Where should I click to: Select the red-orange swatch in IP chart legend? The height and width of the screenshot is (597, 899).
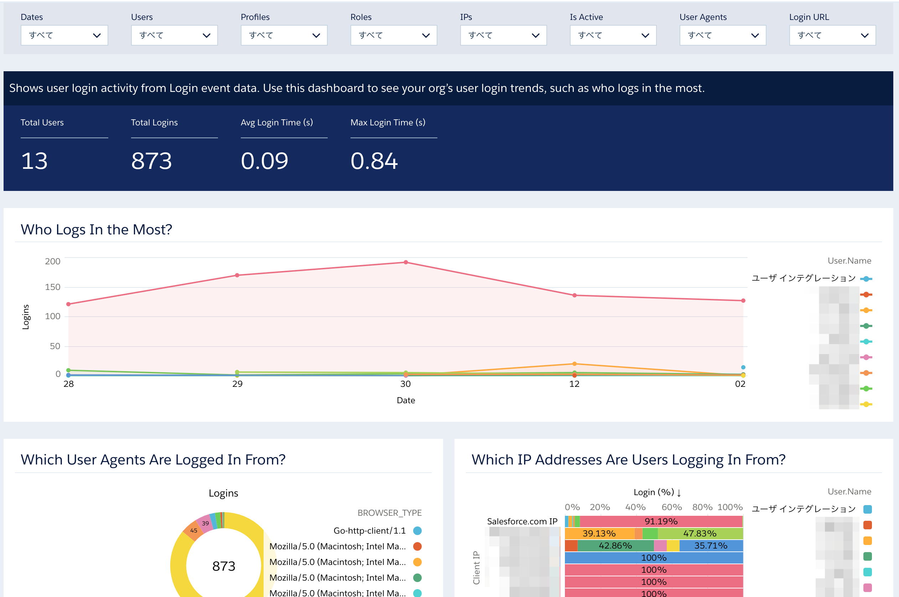coord(867,525)
